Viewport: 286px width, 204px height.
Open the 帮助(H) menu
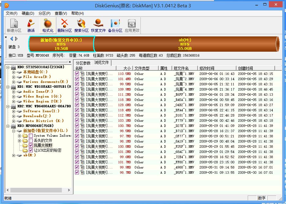(x=77, y=13)
